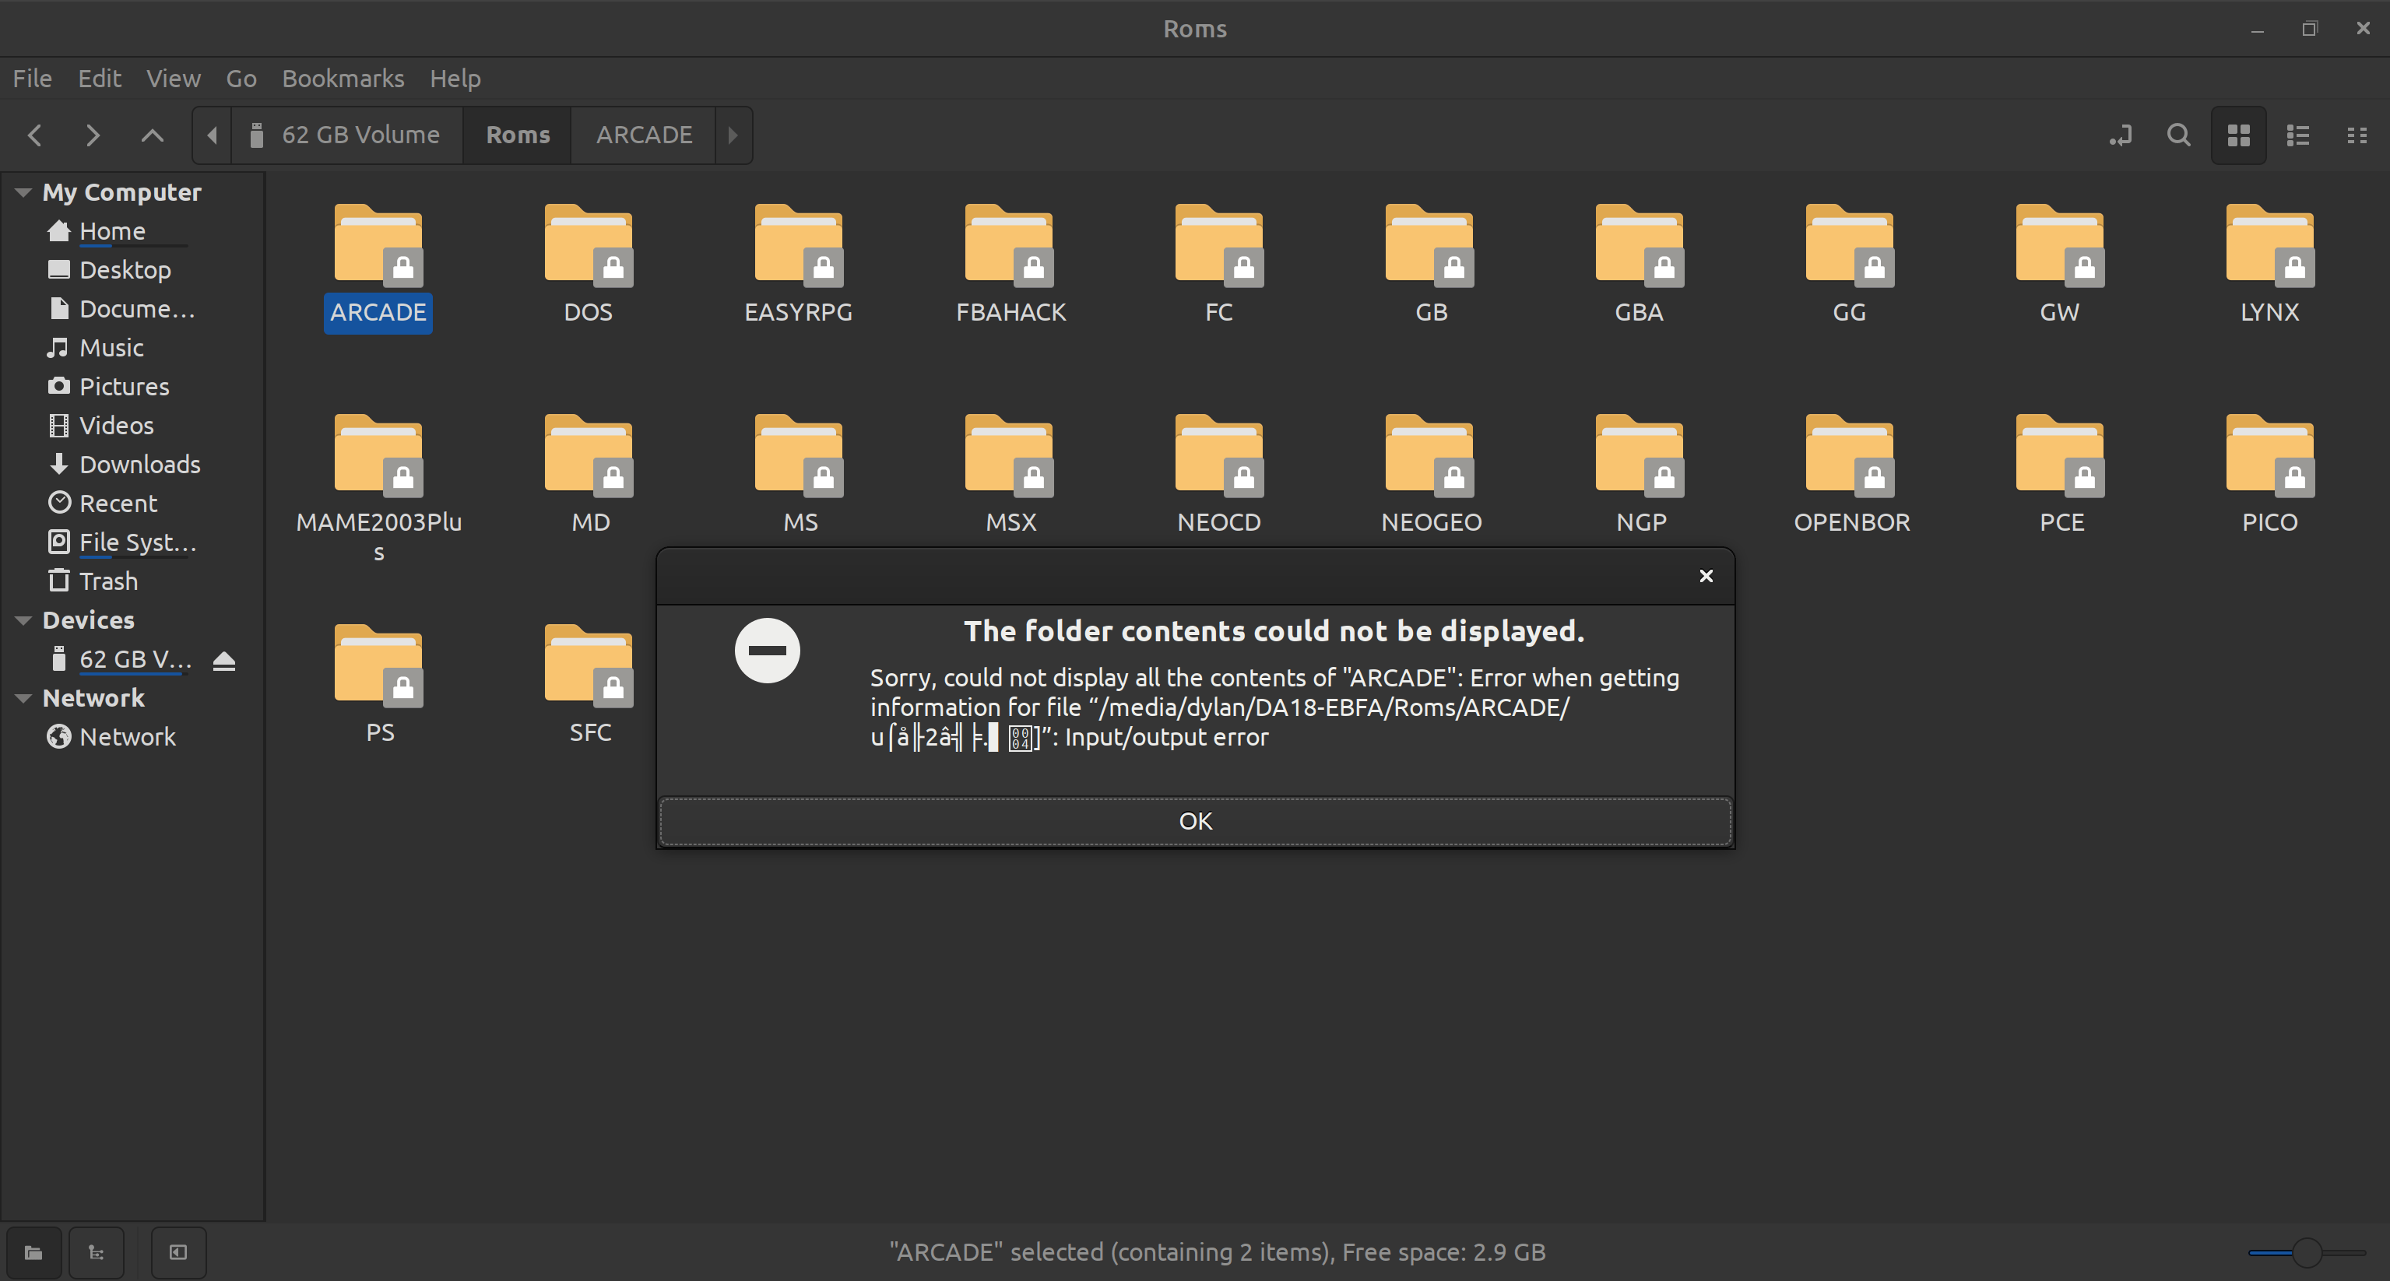Close the error dialog with X

click(1705, 576)
